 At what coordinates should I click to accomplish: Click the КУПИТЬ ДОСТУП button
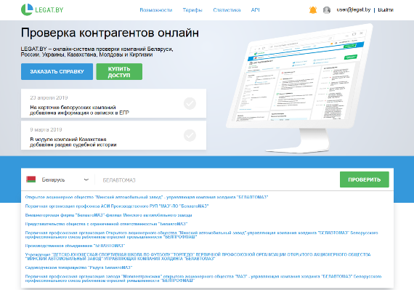tap(119, 71)
